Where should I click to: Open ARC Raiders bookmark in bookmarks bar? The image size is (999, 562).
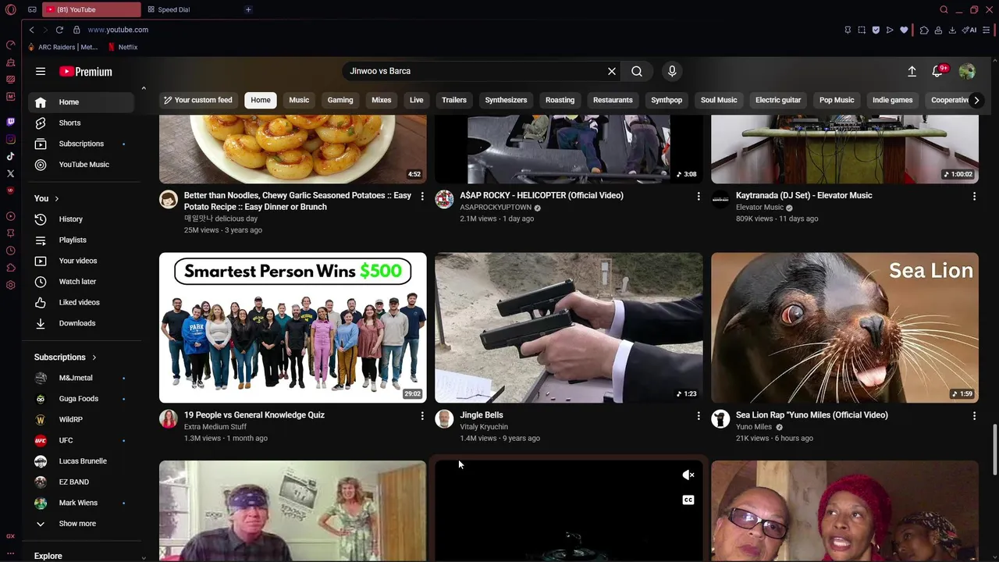(x=62, y=47)
